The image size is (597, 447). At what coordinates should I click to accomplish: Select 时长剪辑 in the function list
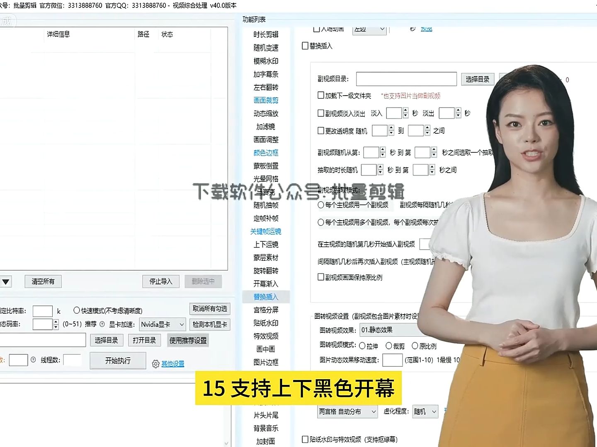click(266, 35)
